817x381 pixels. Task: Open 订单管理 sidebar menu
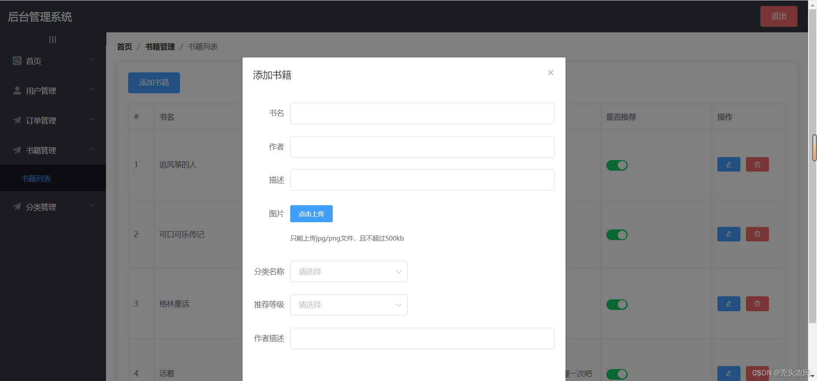[53, 120]
